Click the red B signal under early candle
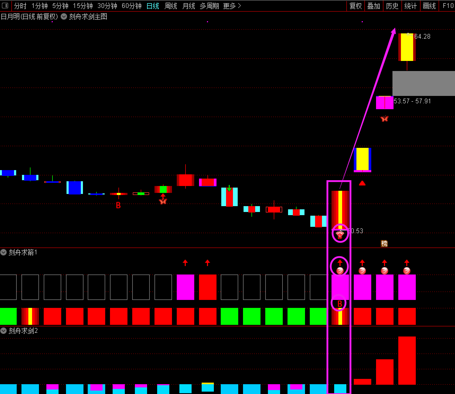This screenshot has height=394, width=455. click(118, 205)
